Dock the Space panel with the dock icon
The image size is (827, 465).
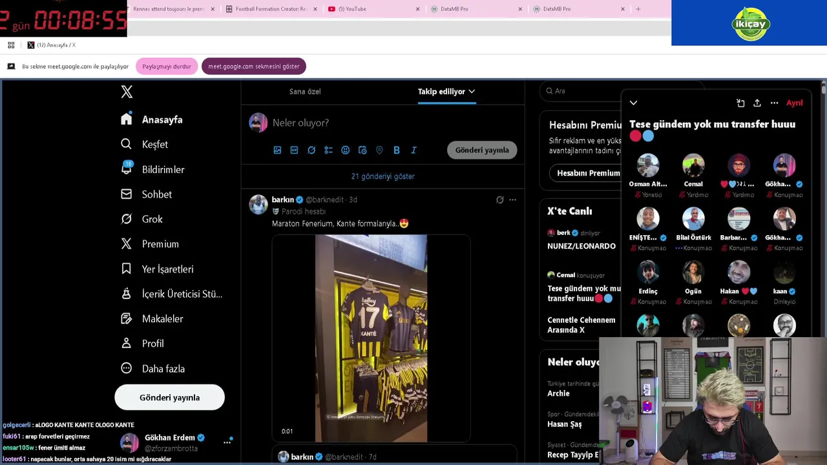(x=740, y=103)
